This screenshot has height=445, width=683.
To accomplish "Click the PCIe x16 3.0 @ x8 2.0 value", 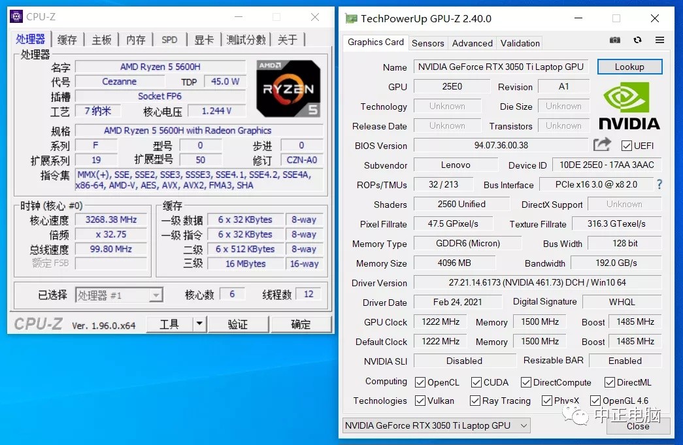I will point(596,185).
